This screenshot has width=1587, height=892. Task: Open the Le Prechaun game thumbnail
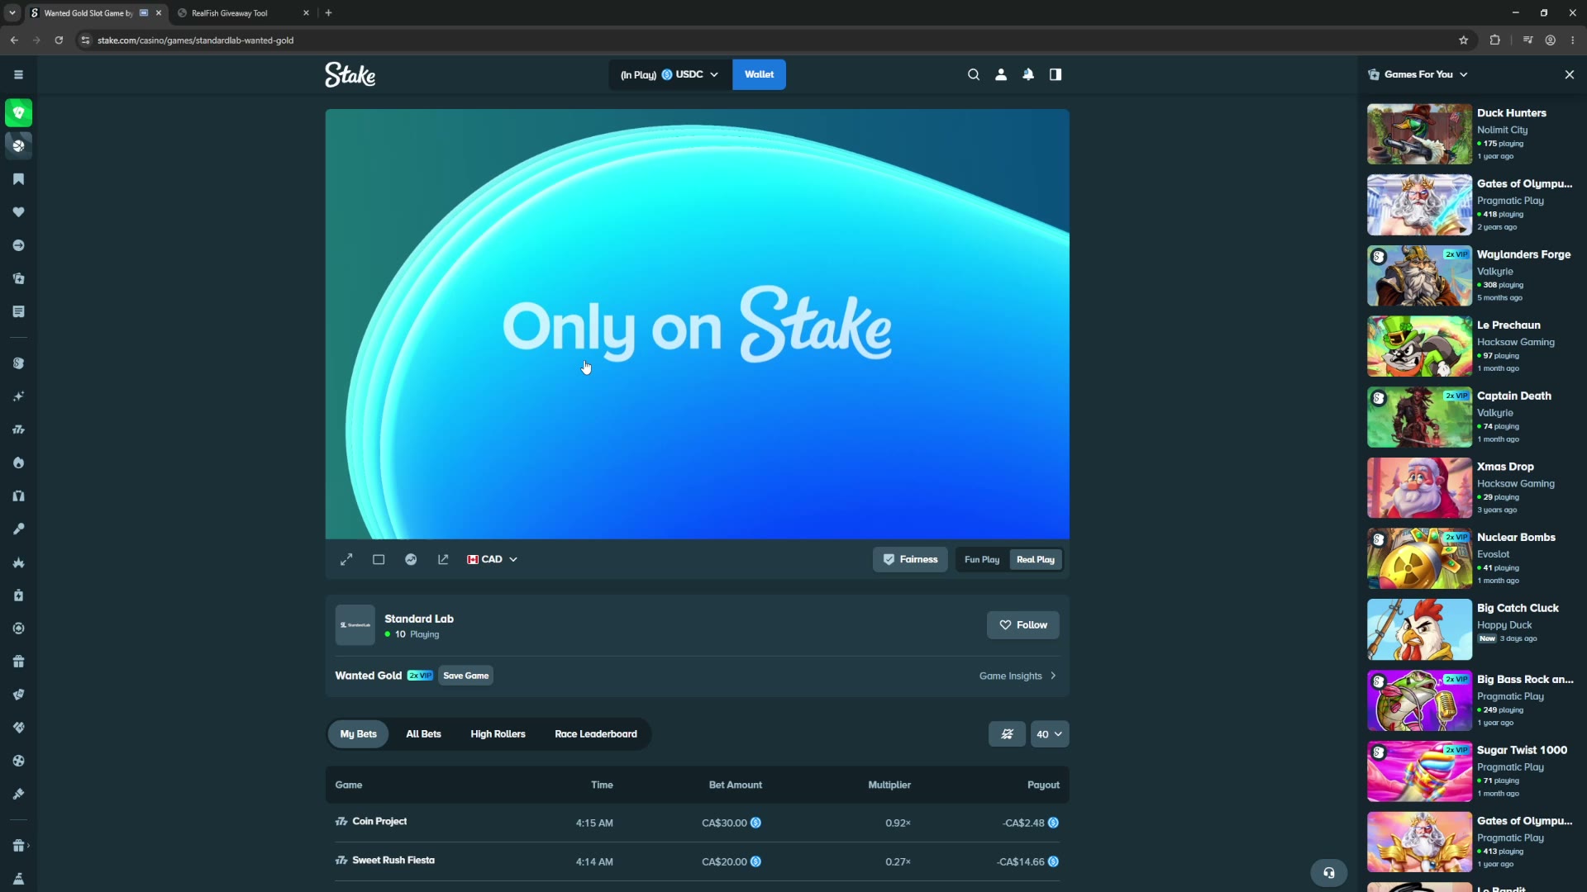[1419, 346]
